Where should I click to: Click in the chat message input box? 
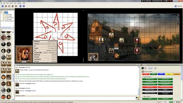75,98
